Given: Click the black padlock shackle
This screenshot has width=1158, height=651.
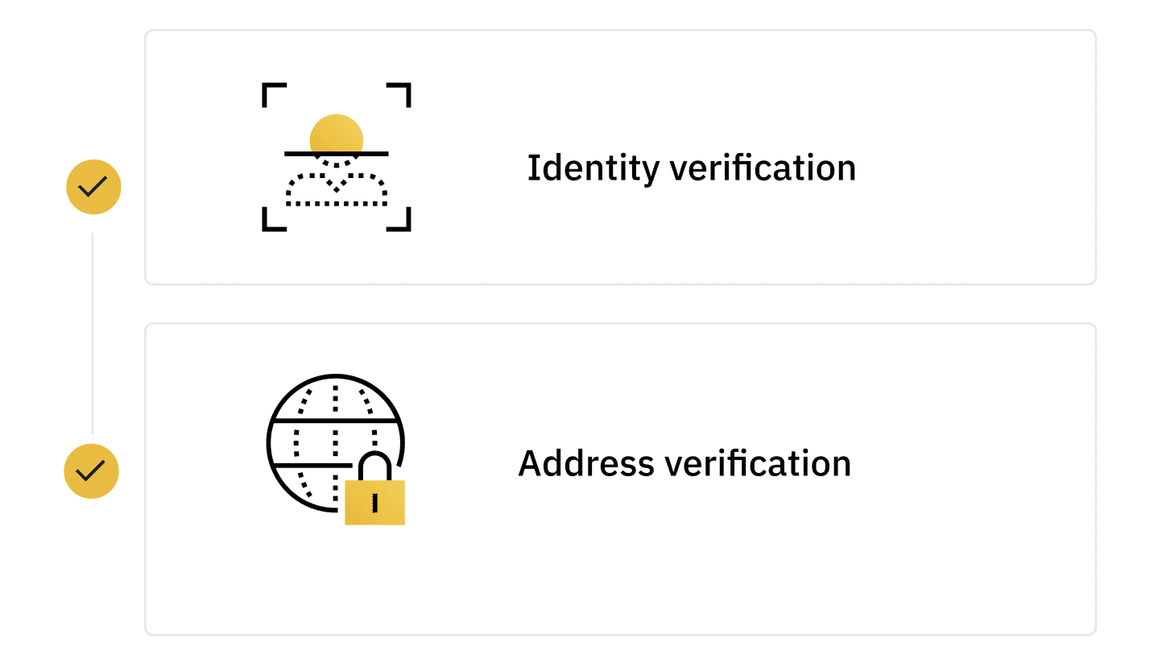Looking at the screenshot, I should [374, 466].
